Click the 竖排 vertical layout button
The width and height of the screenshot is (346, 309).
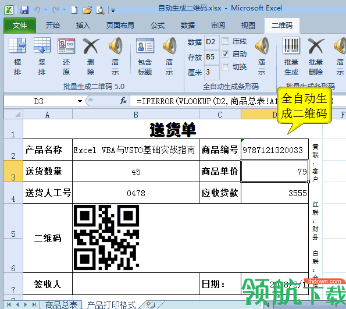(x=42, y=56)
